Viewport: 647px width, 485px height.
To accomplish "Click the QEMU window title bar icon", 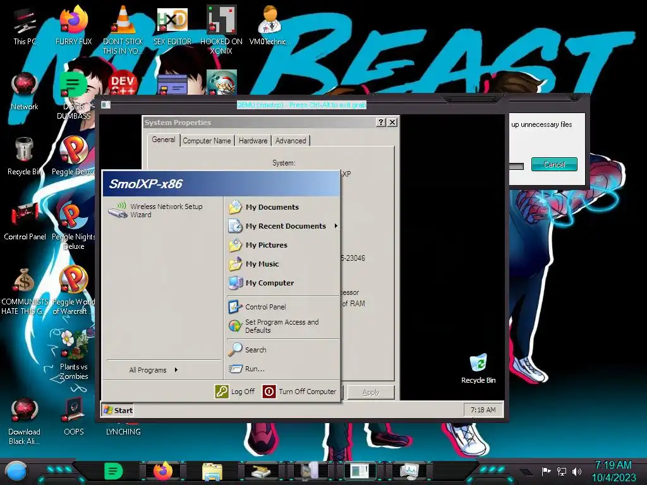I will click(106, 105).
